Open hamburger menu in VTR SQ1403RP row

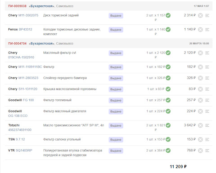(x=207, y=151)
